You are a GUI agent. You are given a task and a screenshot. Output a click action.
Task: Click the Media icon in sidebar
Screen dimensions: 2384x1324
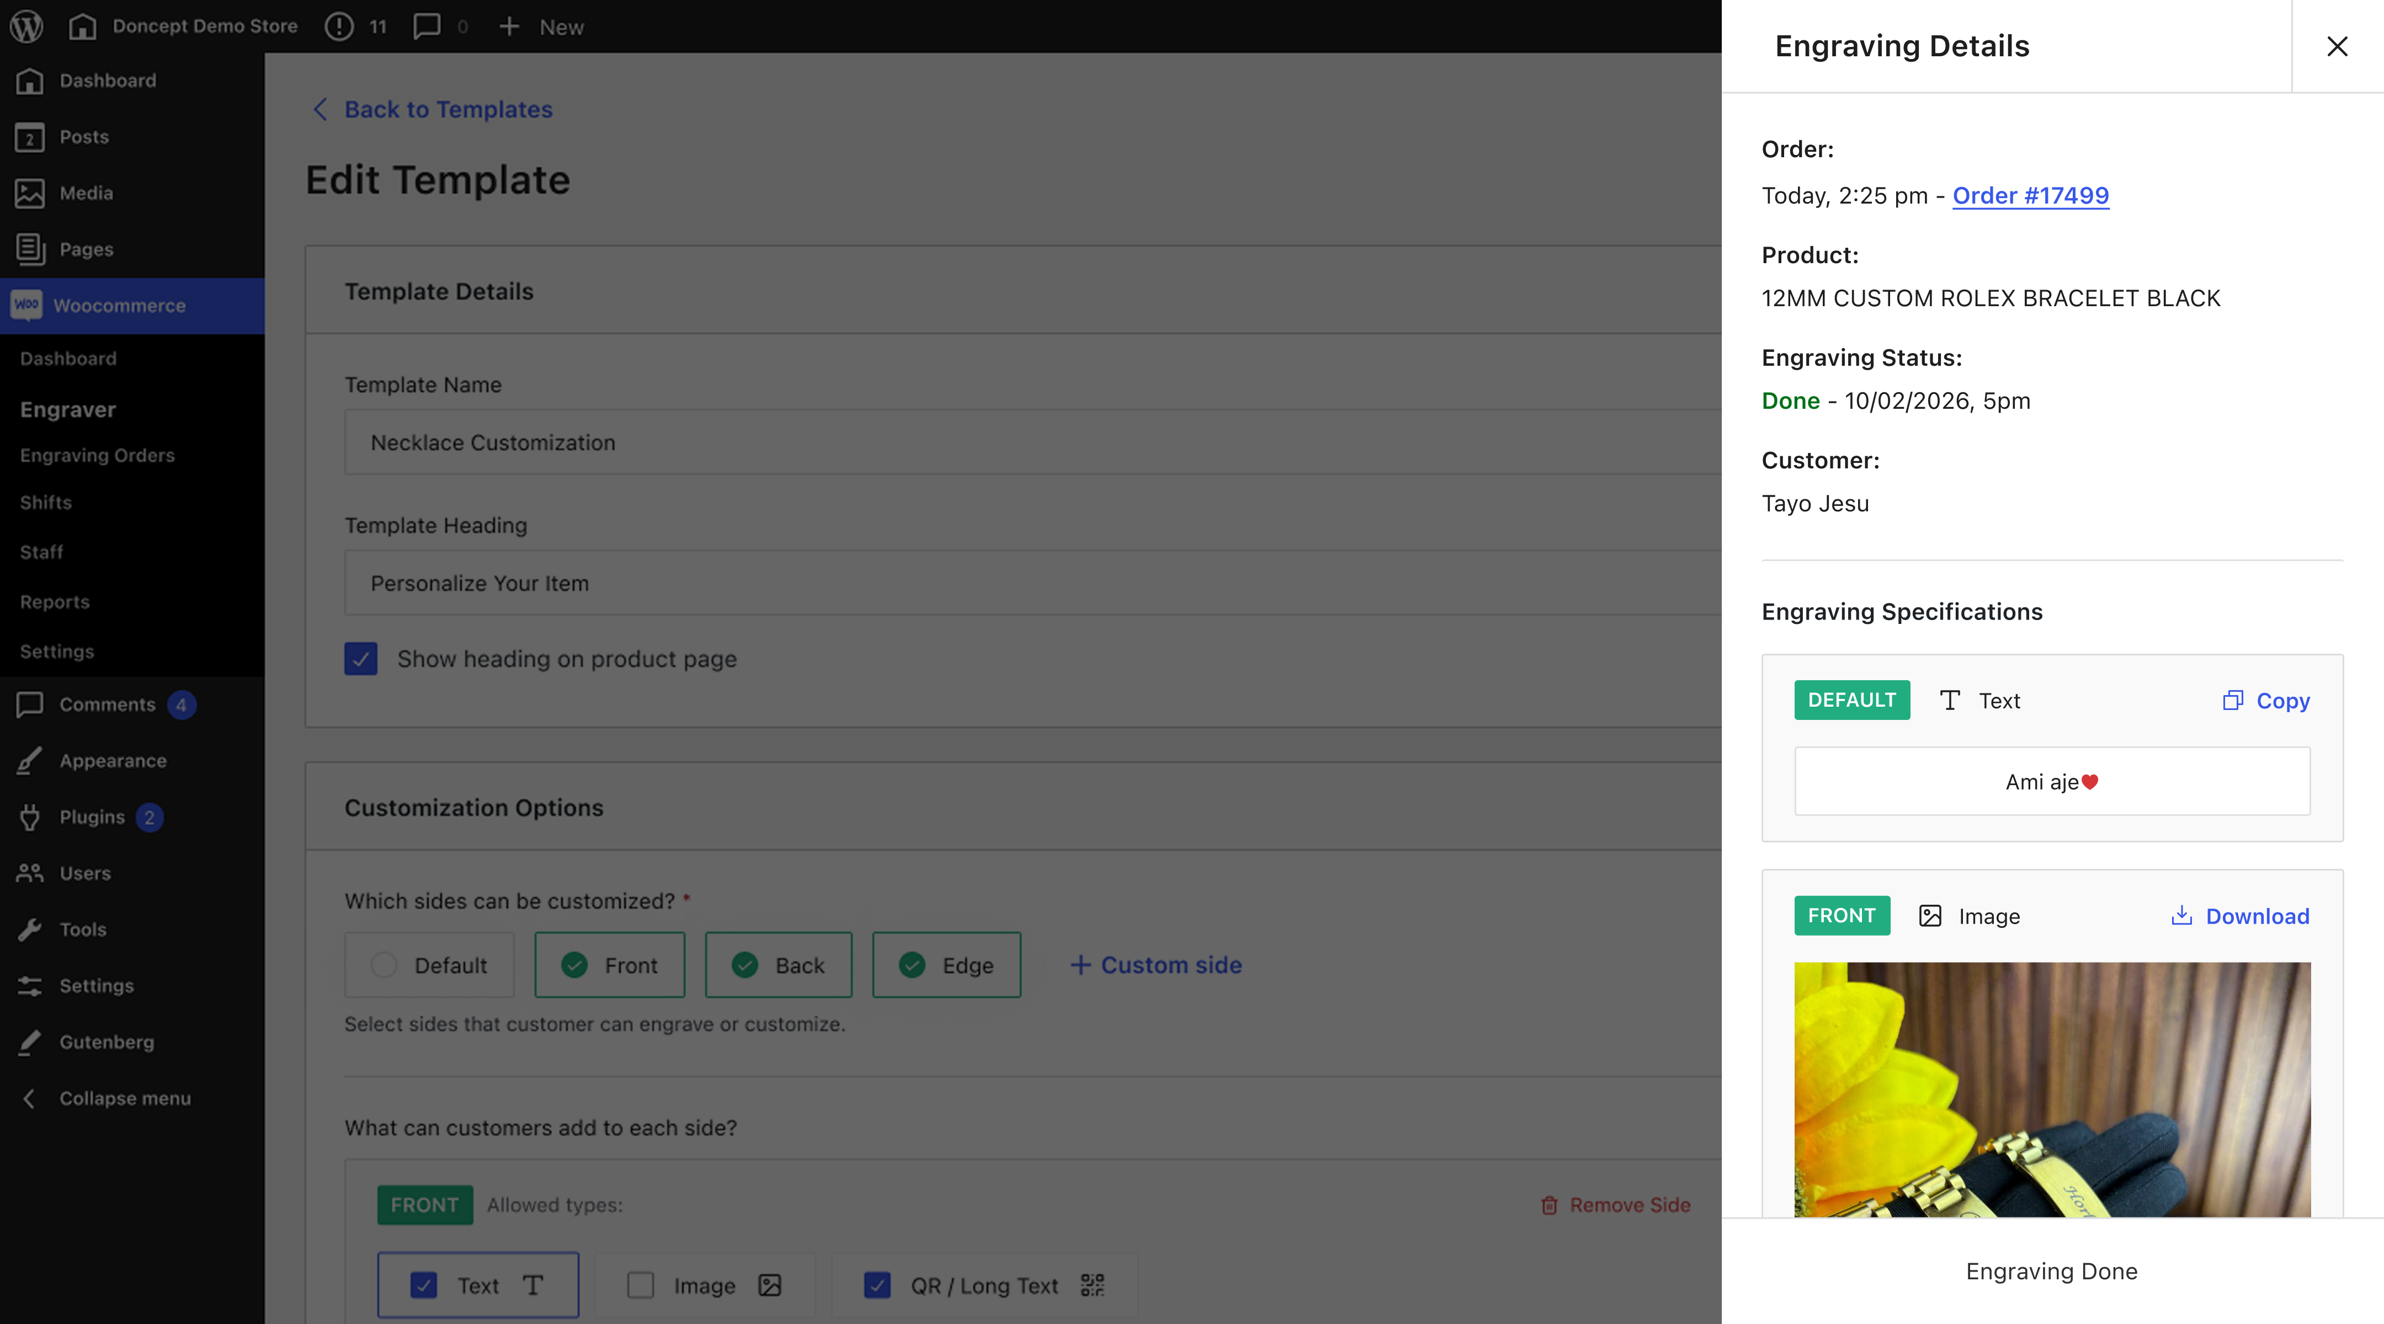click(30, 193)
